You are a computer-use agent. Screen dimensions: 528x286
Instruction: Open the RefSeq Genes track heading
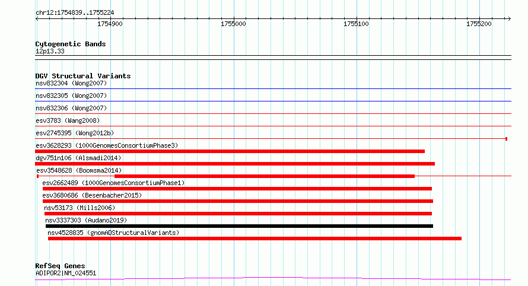pos(60,266)
